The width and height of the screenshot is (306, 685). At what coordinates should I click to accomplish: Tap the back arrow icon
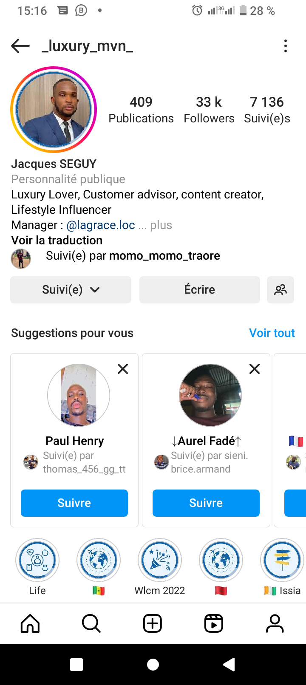click(20, 46)
